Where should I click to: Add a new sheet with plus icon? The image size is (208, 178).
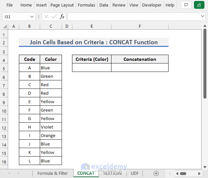[x=156, y=173]
